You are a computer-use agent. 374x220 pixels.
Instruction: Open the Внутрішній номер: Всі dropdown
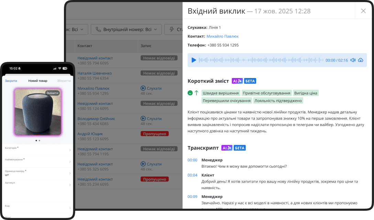tap(126, 29)
